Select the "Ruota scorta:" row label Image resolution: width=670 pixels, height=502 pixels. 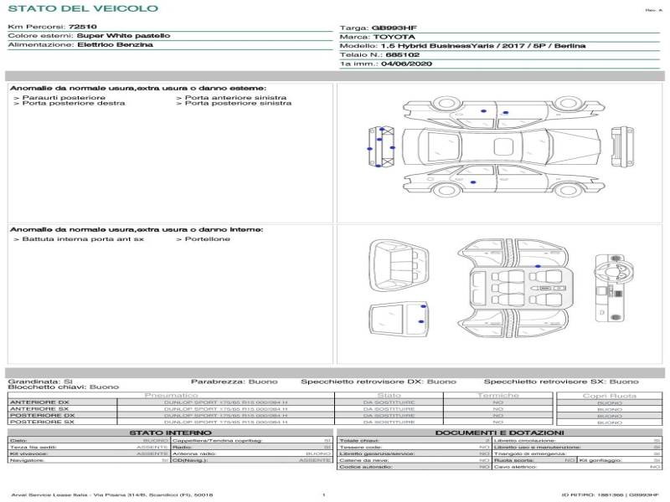513,461
